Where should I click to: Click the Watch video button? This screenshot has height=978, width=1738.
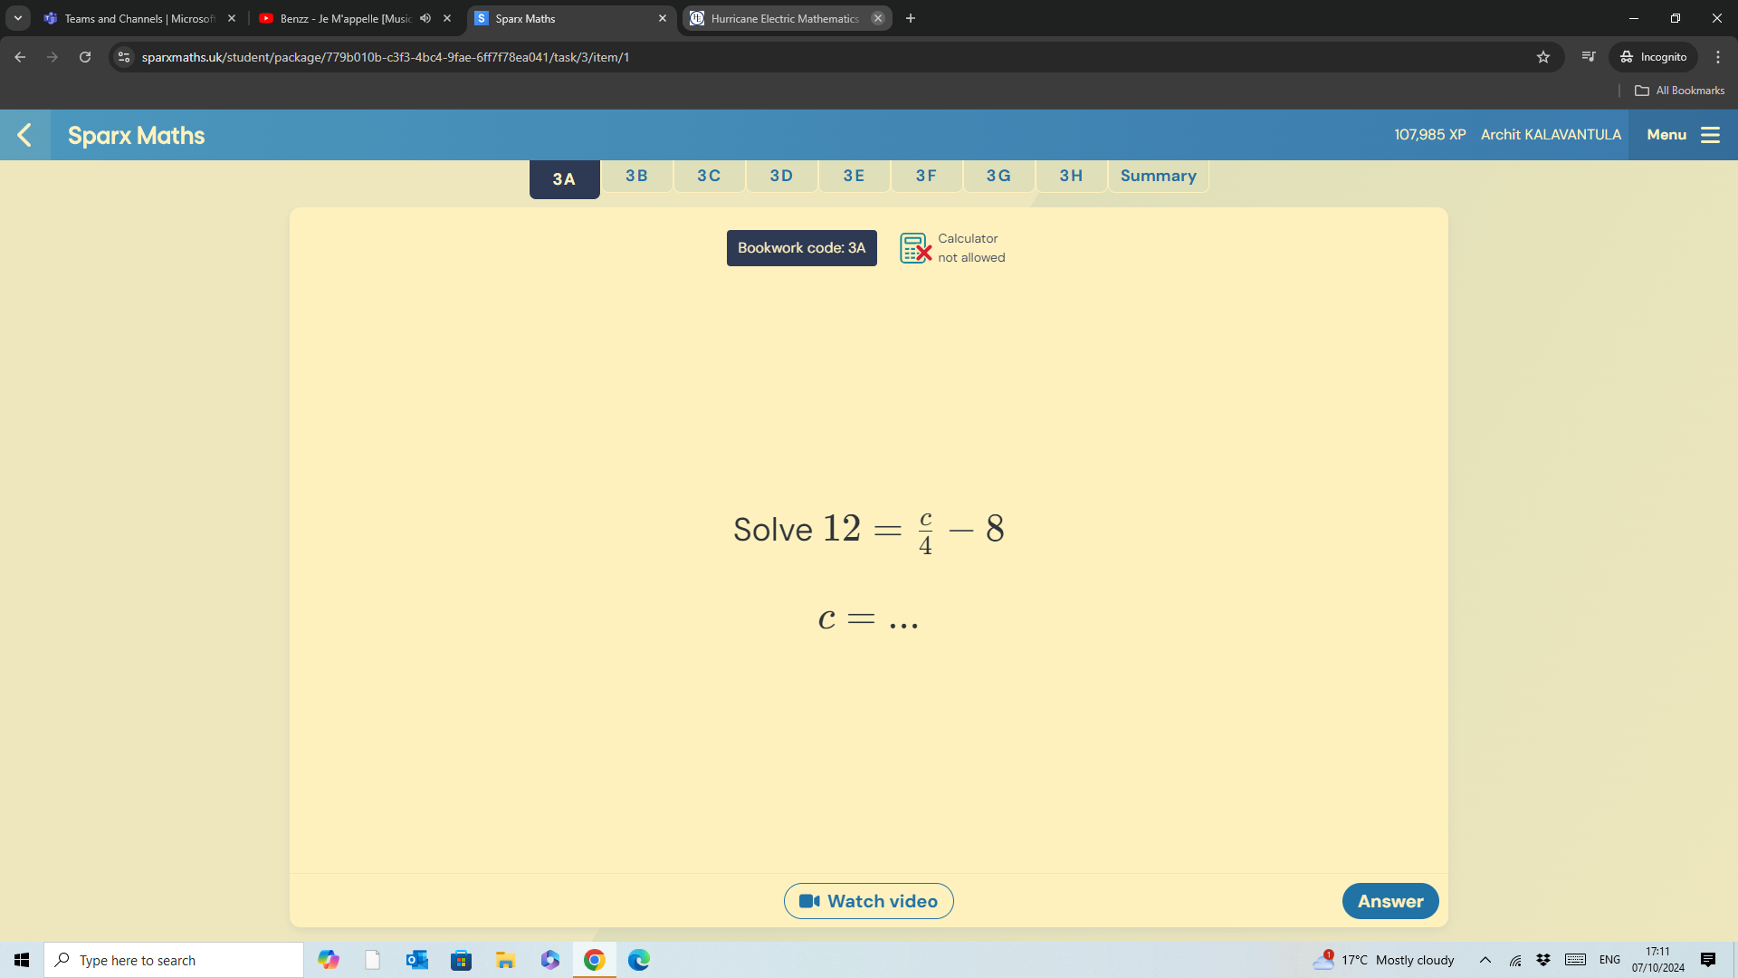point(869,900)
